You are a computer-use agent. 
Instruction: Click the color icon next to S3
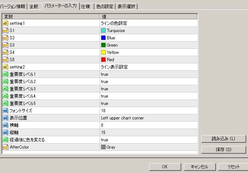click(x=5, y=45)
